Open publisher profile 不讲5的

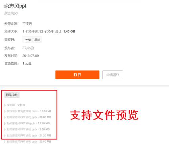pyautogui.click(x=28, y=48)
